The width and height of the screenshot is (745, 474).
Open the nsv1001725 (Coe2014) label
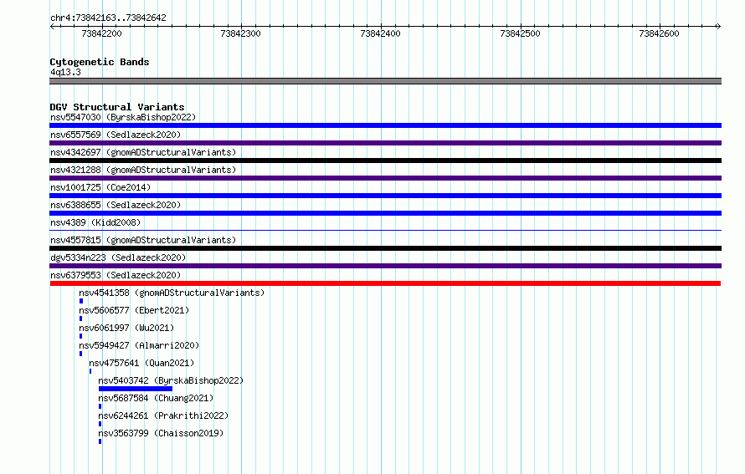tap(100, 187)
